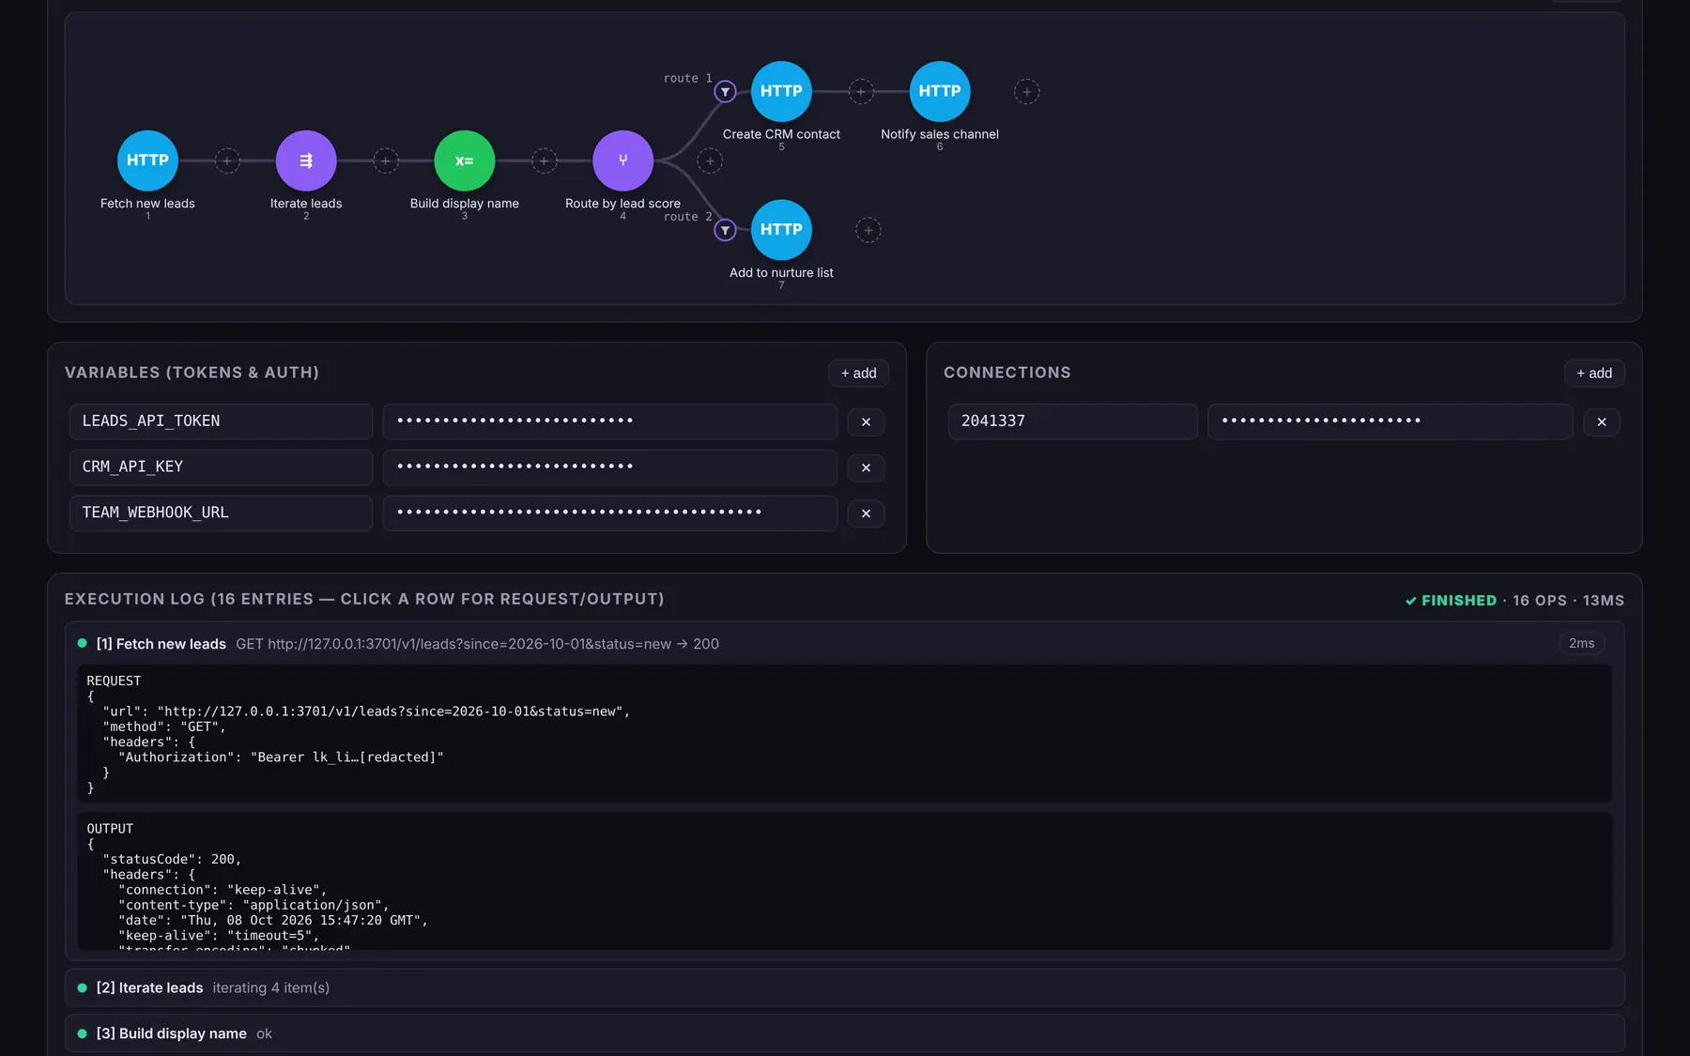Image resolution: width=1690 pixels, height=1056 pixels.
Task: Click the masked connection secret value field
Action: pyautogui.click(x=1390, y=421)
